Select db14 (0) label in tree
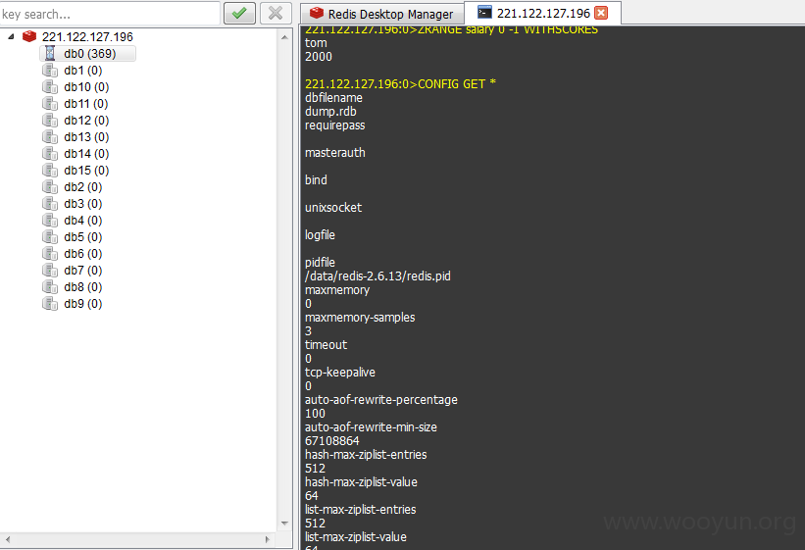Viewport: 805px width, 550px height. pyautogui.click(x=86, y=154)
